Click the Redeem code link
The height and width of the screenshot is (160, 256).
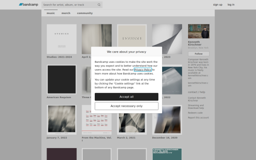tap(195, 113)
